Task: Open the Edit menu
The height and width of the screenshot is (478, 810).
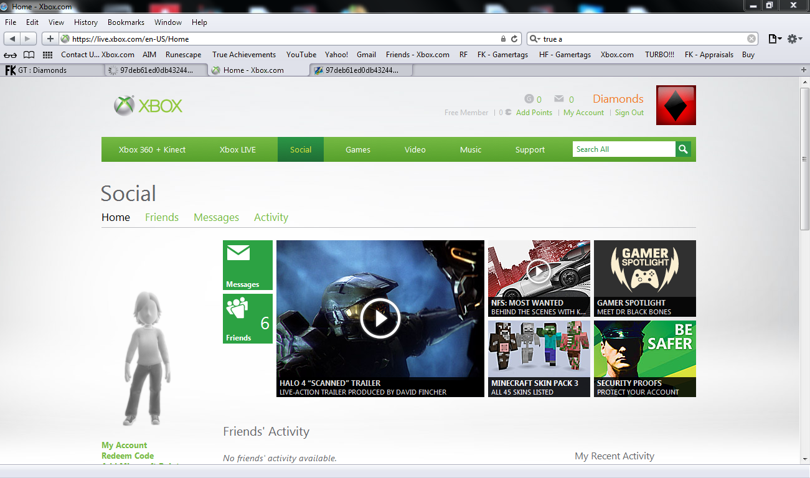Action: pyautogui.click(x=32, y=22)
